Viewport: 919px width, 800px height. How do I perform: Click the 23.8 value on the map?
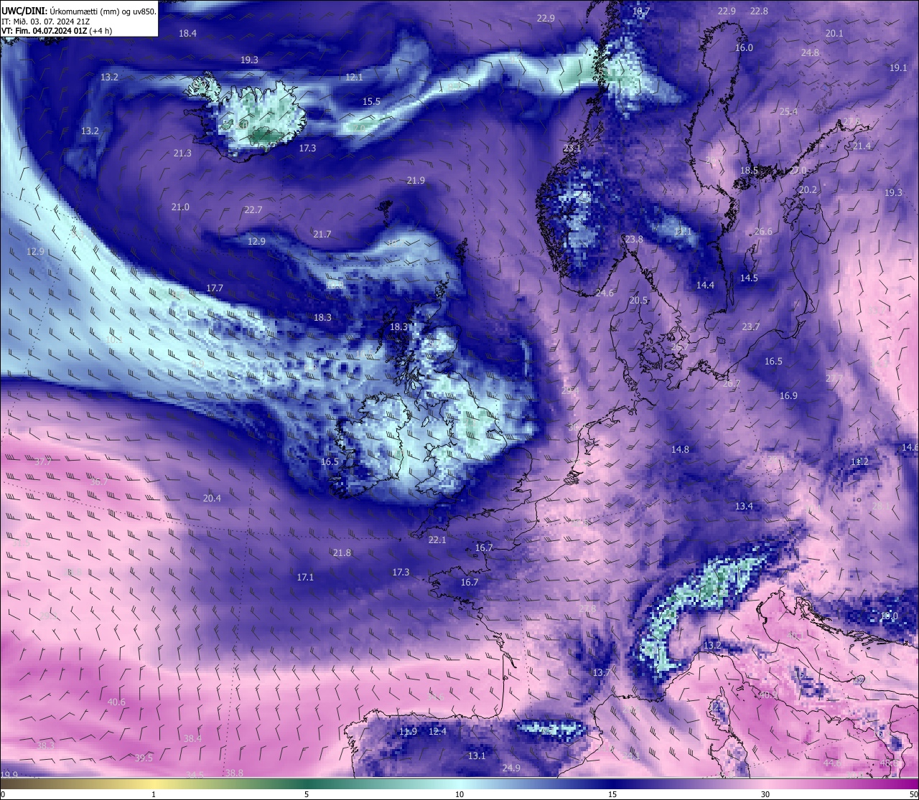(x=633, y=239)
